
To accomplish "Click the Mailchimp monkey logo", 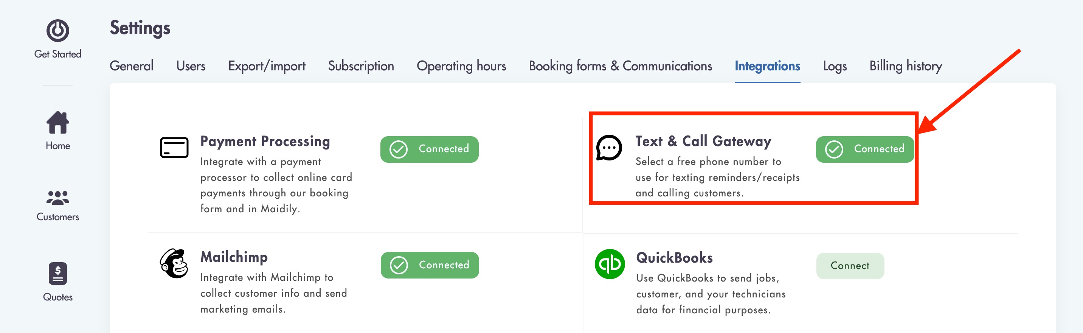I will point(174,264).
